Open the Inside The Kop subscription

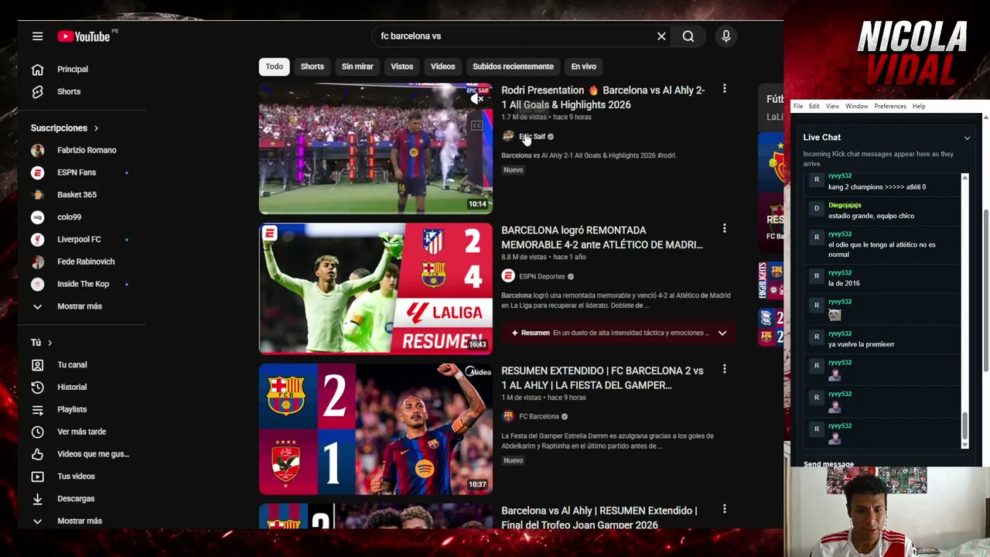pyautogui.click(x=83, y=284)
